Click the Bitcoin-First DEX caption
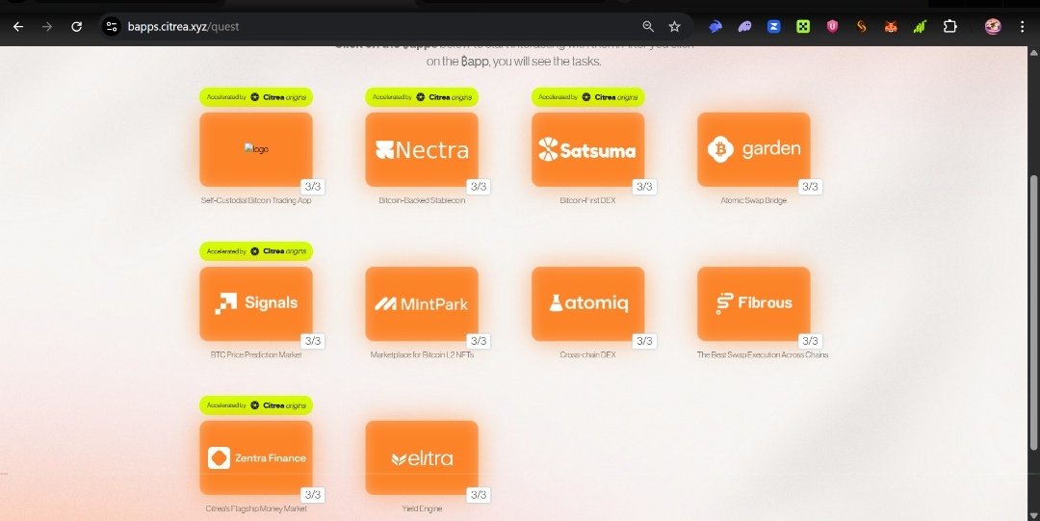The width and height of the screenshot is (1040, 521). 587,200
